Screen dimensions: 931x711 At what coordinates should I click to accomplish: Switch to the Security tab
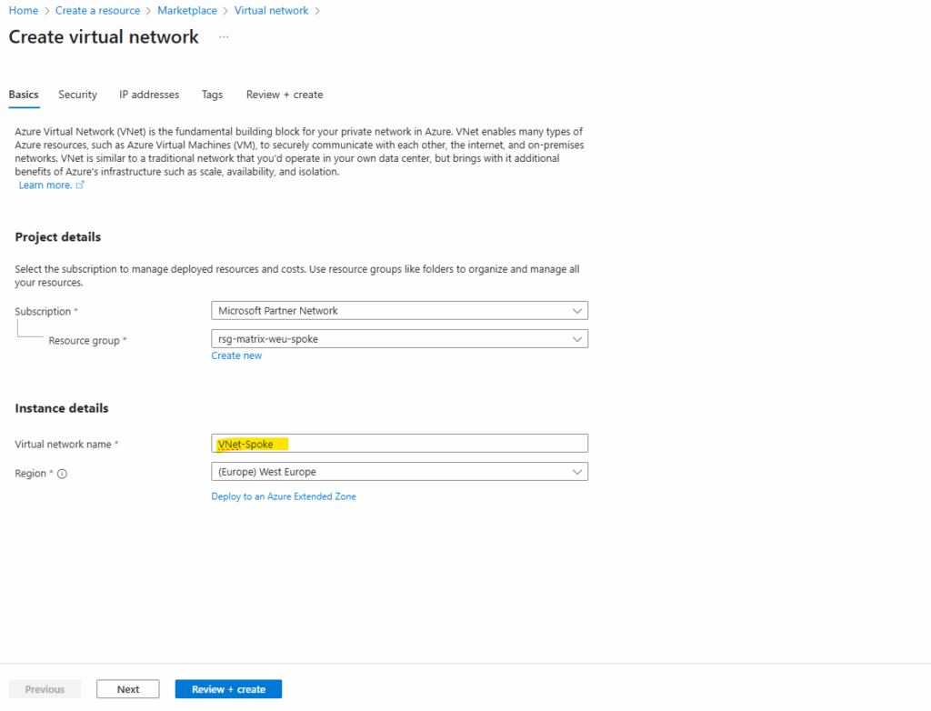(x=77, y=95)
